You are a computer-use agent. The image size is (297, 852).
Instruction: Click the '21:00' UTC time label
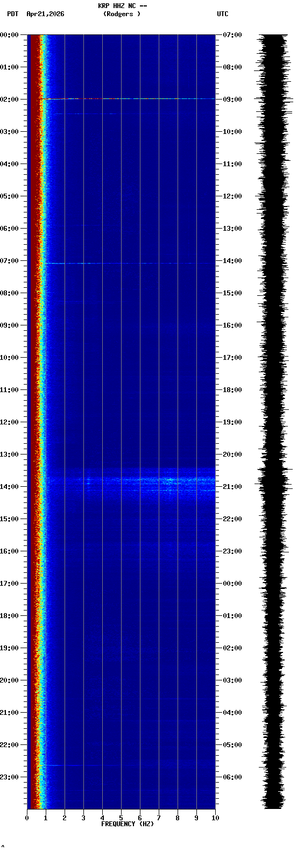[232, 487]
